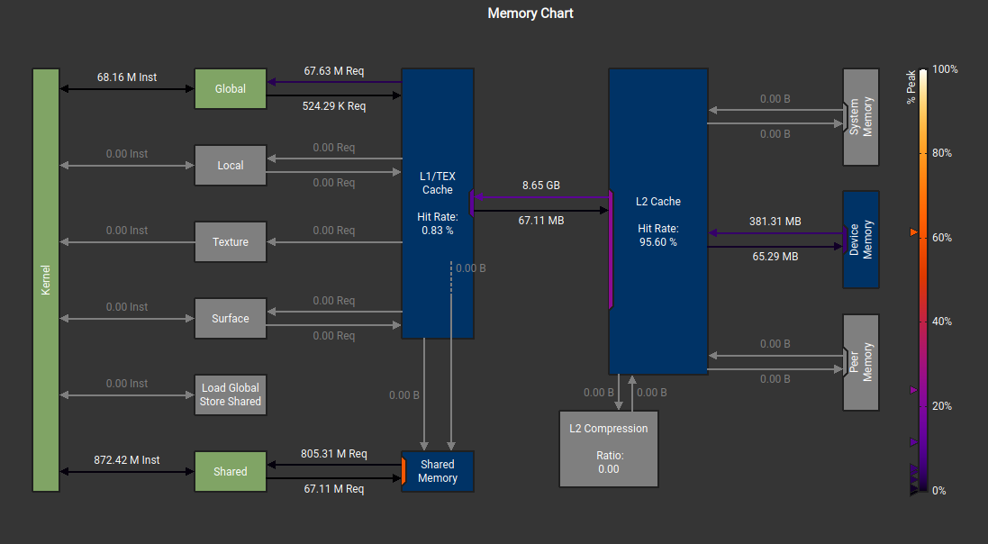Click the L2 Compression block
Image resolution: width=988 pixels, height=544 pixels.
(x=608, y=449)
